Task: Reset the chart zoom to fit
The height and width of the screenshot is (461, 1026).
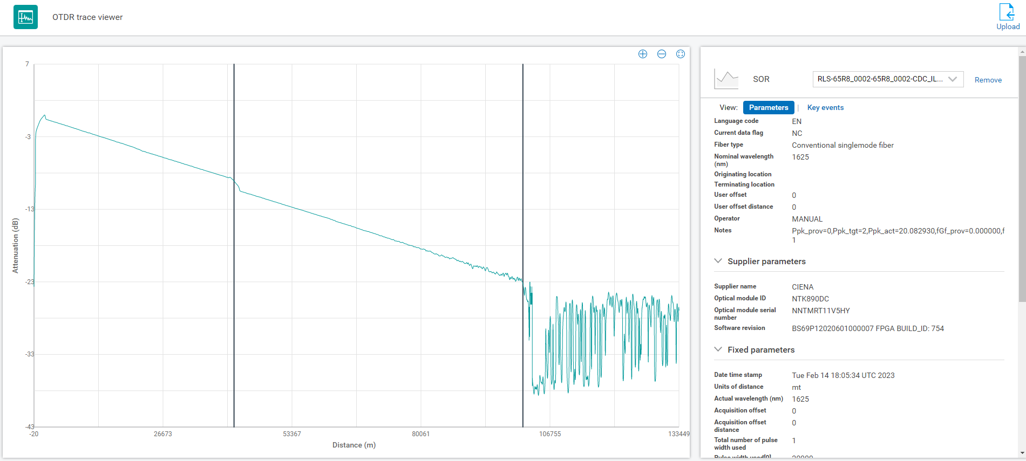Action: click(681, 54)
